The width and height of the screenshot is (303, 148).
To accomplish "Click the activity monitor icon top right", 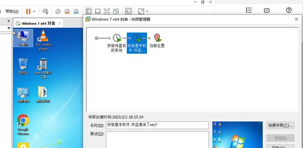I will 267,10.
